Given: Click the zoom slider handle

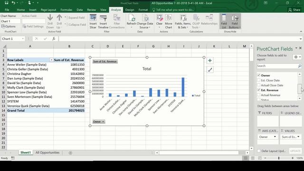Looking at the screenshot, I should 279,158.
